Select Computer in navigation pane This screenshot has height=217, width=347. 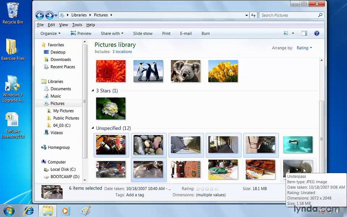click(57, 162)
